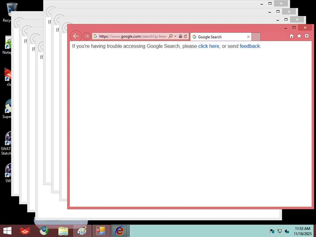The image size is (316, 237).
Task: Open Action Center flag in tray
Action: [x=272, y=231]
